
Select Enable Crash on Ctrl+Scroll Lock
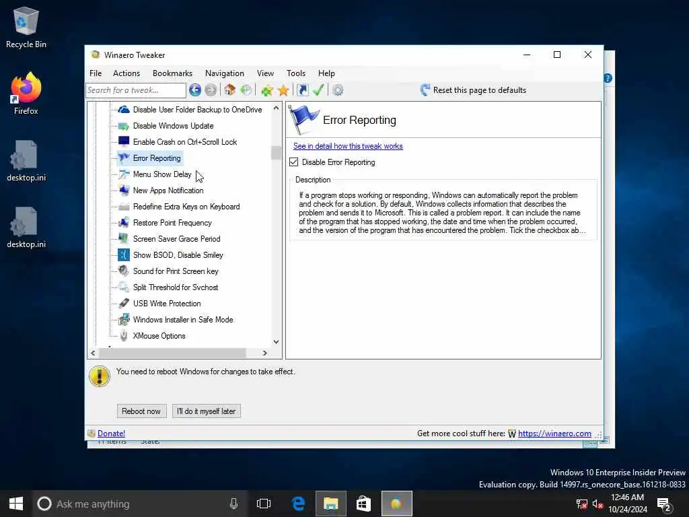point(185,142)
